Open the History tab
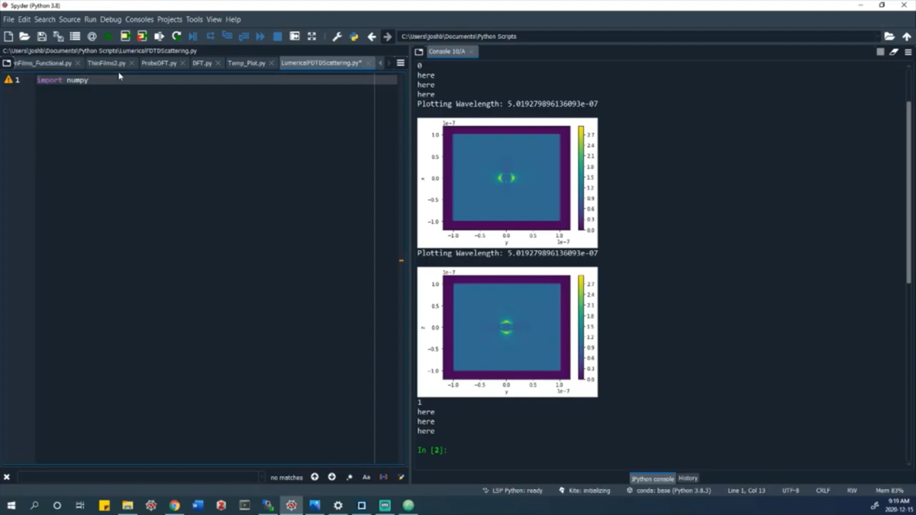Viewport: 916px width, 515px height. point(688,478)
